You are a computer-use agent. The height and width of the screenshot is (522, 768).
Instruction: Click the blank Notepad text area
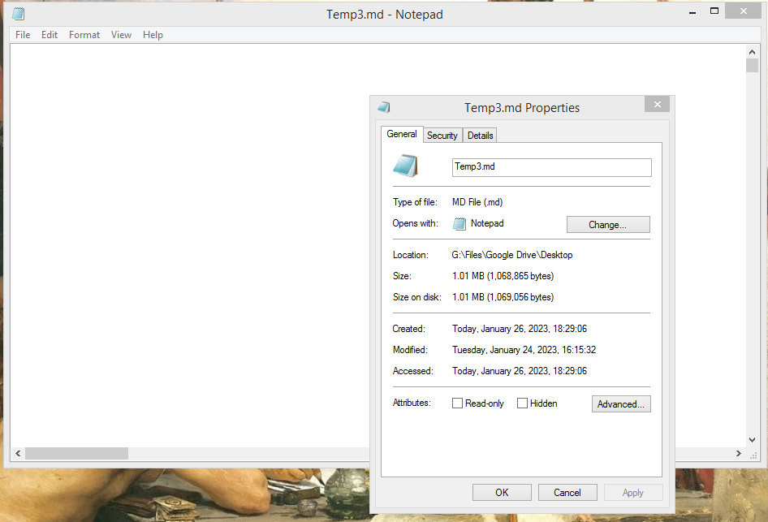click(190, 245)
